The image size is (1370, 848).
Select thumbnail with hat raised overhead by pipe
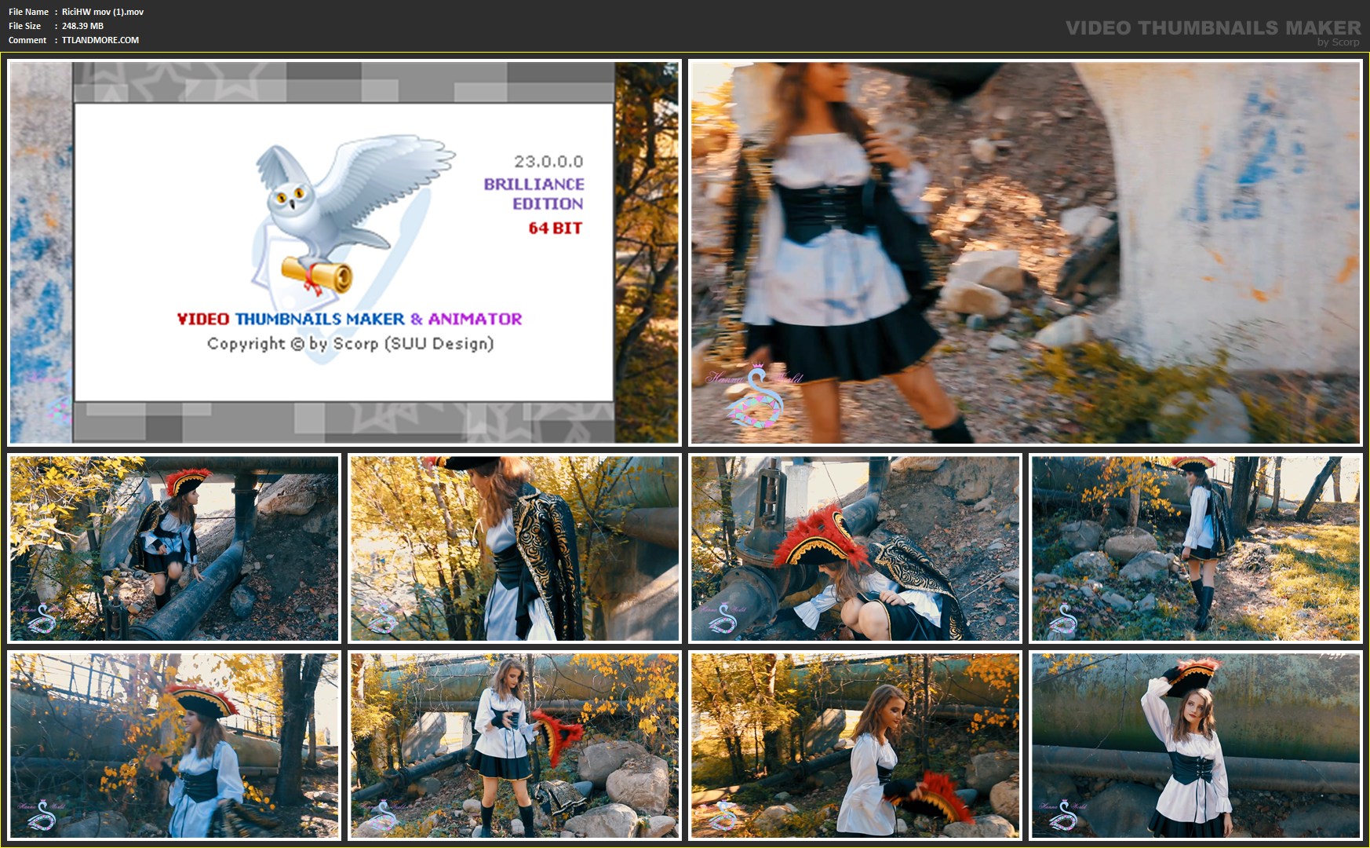1195,746
